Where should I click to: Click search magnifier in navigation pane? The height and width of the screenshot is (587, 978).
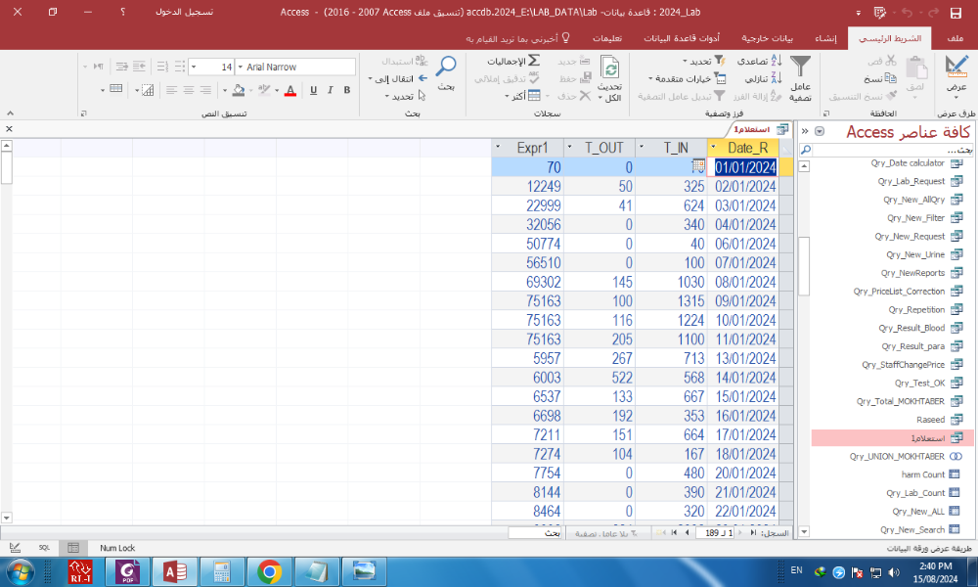806,150
